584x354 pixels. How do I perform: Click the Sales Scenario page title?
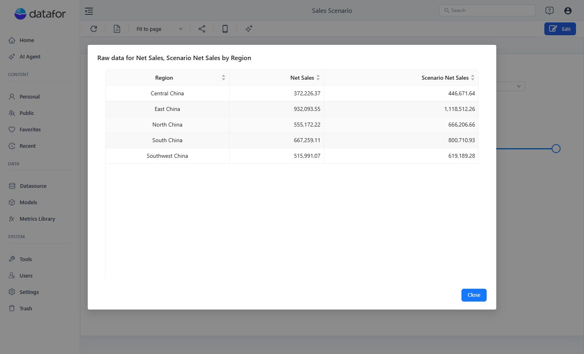(332, 11)
